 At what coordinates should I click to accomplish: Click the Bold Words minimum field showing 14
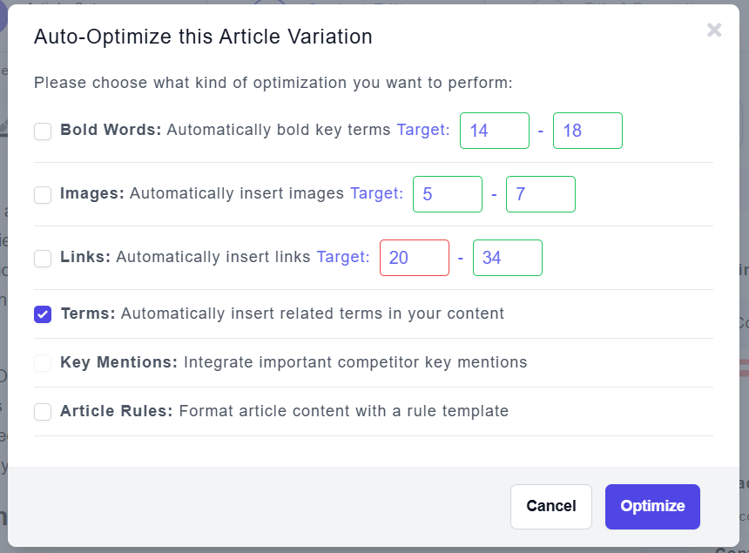tap(494, 131)
